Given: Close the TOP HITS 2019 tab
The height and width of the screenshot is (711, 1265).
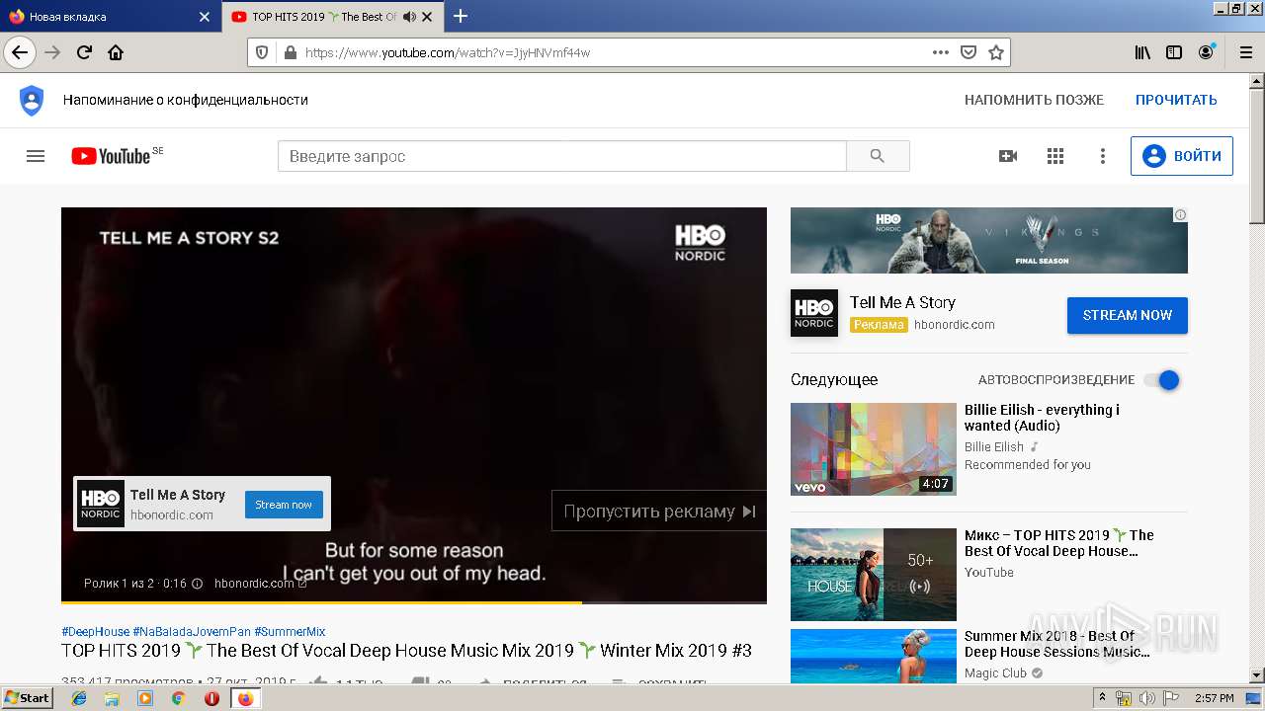Looking at the screenshot, I should pos(427,17).
